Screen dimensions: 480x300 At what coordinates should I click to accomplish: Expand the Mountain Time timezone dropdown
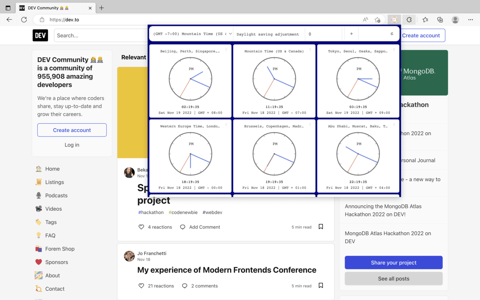(x=193, y=34)
